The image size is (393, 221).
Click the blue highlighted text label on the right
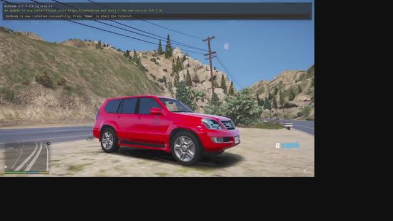[x=290, y=145]
